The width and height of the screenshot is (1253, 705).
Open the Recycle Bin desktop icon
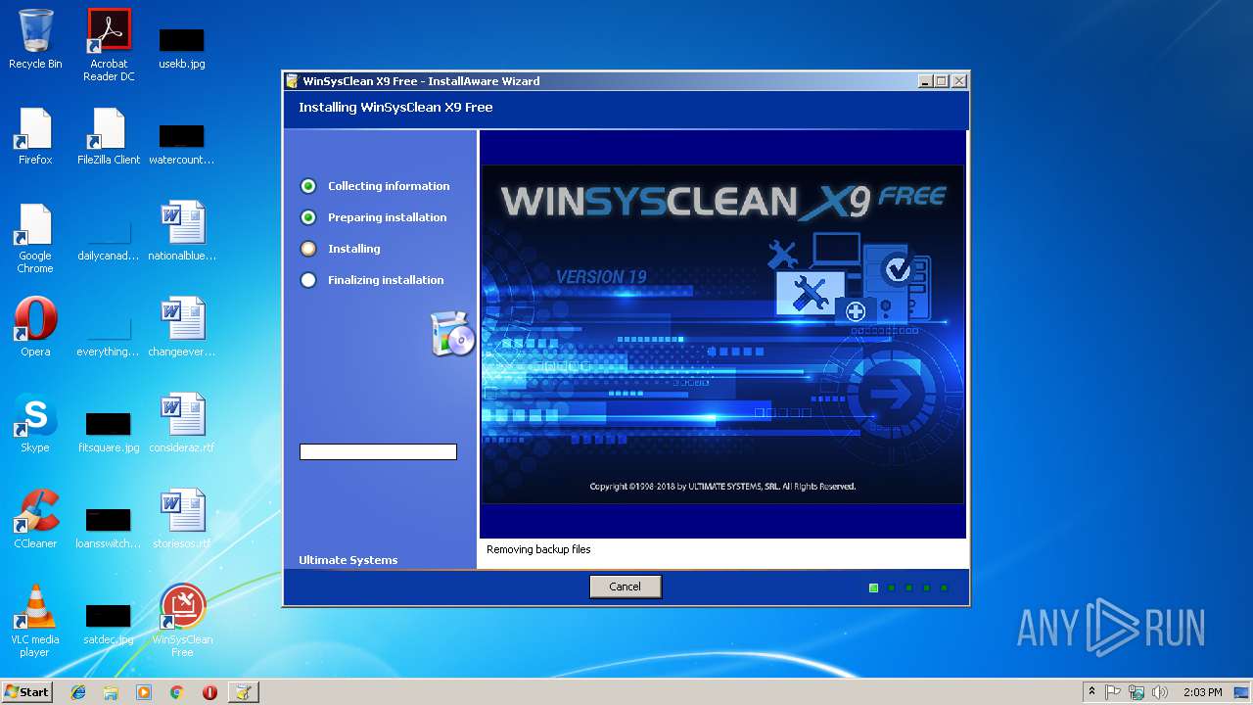tap(35, 39)
